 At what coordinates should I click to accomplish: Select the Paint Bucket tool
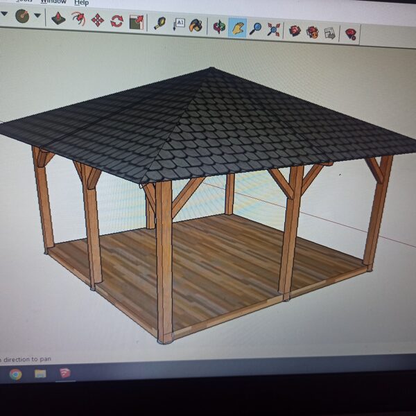tap(197, 26)
